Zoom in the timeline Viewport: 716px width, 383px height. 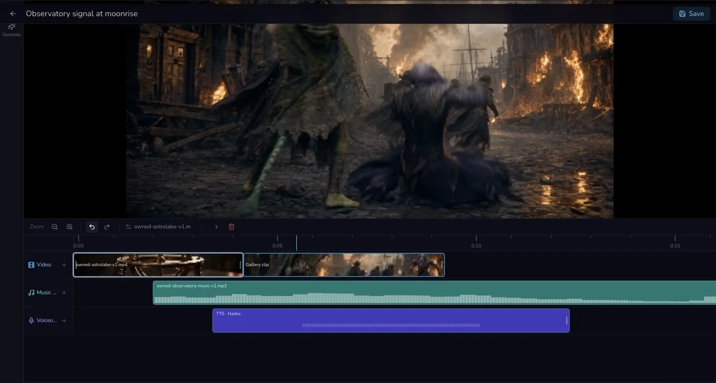[x=70, y=227]
